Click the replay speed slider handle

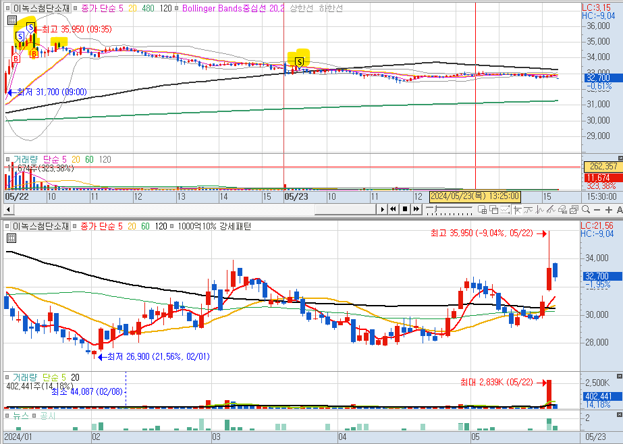point(435,209)
